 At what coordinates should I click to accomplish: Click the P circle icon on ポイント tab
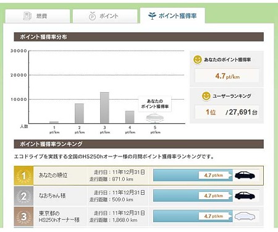92,16
